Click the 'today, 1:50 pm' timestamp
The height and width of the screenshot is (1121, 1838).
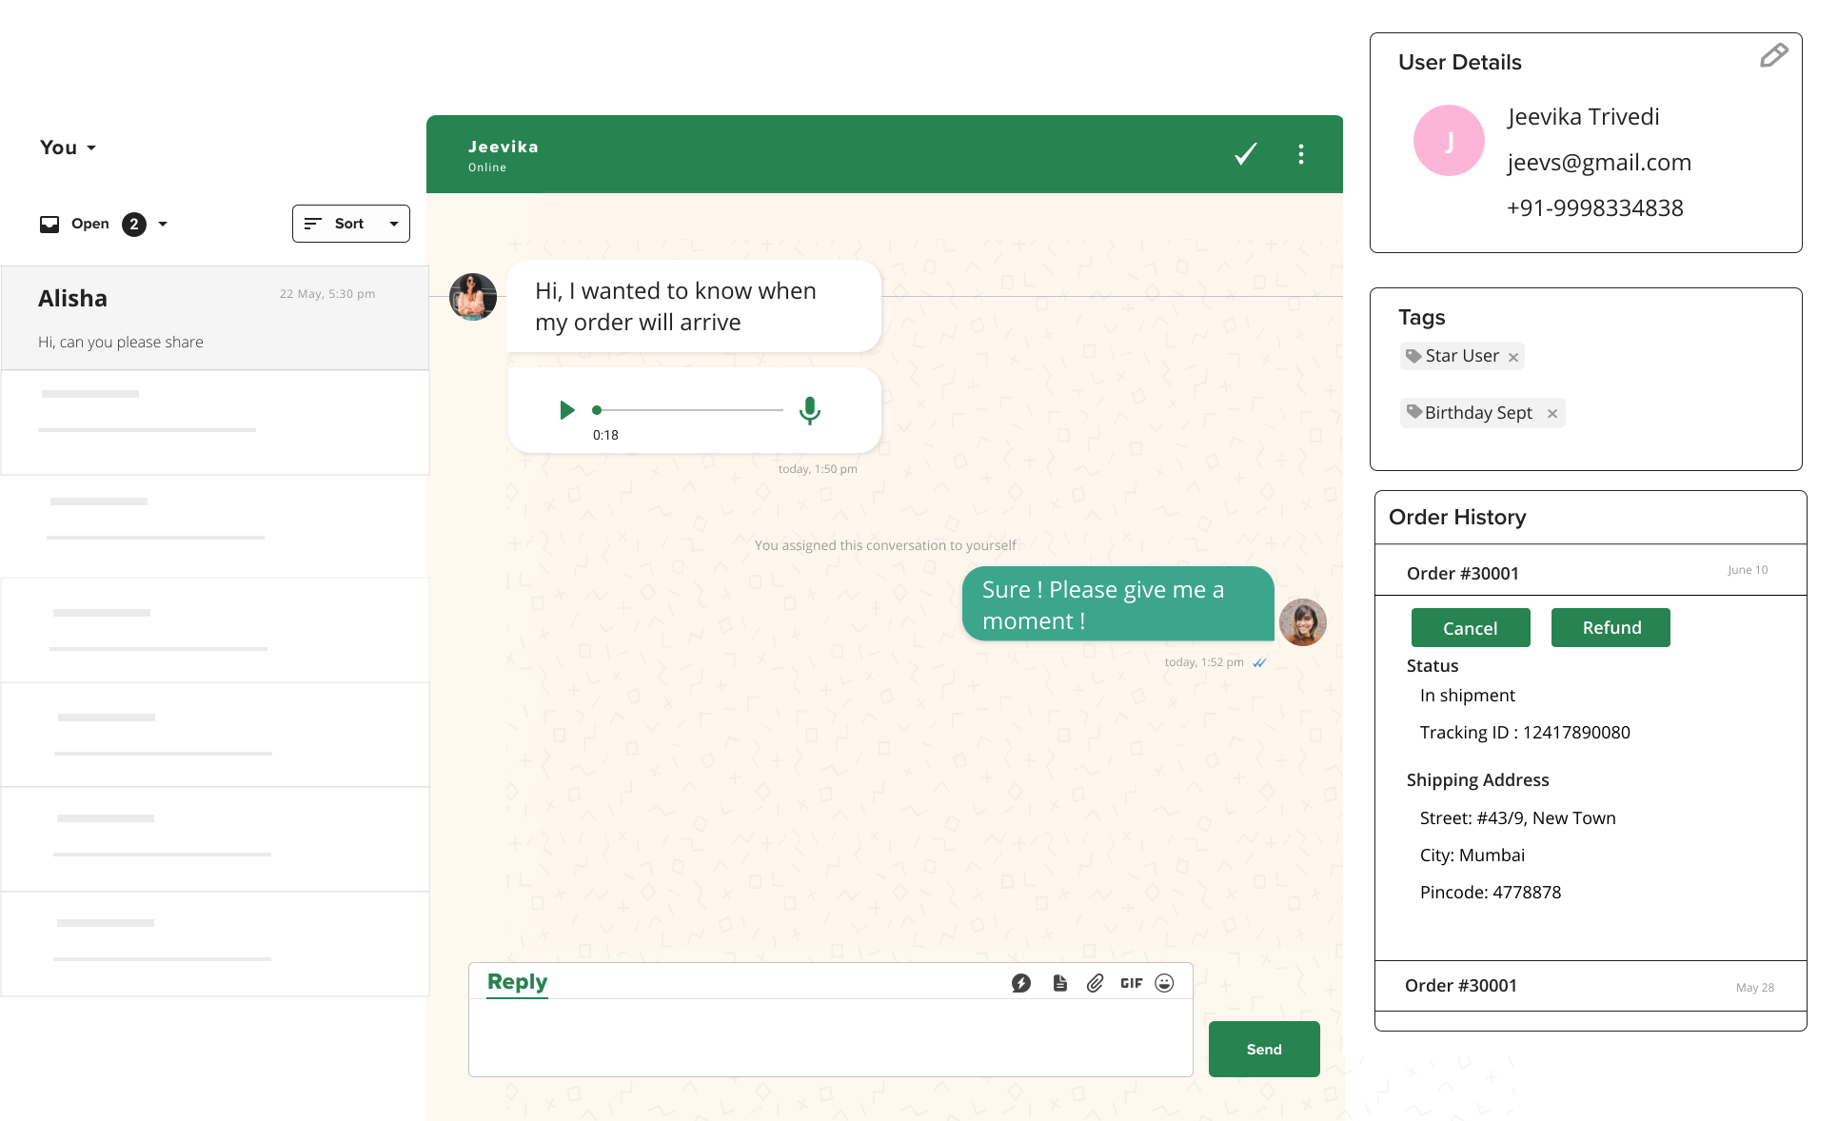[x=818, y=469]
